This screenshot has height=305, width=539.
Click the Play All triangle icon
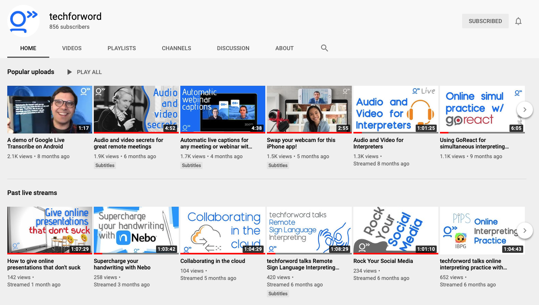[x=70, y=72]
